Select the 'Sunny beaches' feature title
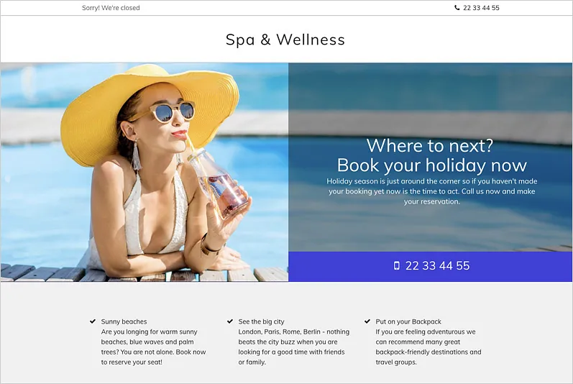This screenshot has height=384, width=573. 124,321
